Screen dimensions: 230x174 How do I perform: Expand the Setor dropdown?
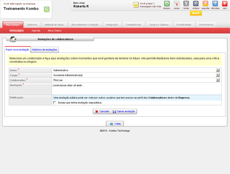(218, 70)
